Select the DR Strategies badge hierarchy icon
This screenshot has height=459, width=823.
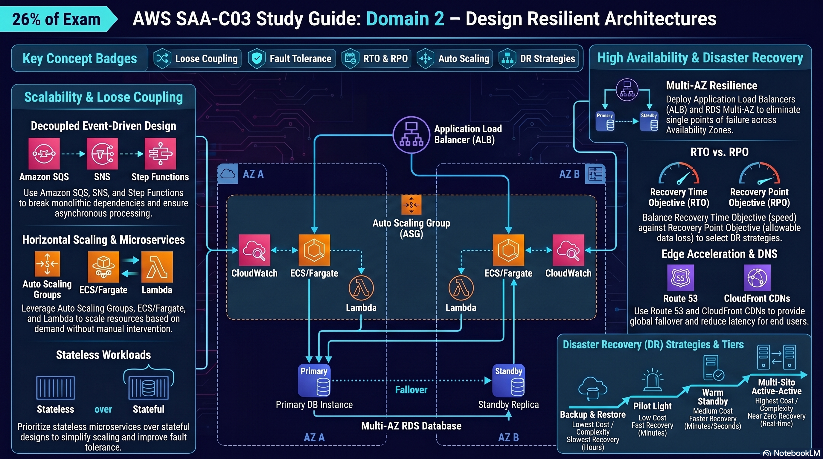click(507, 58)
